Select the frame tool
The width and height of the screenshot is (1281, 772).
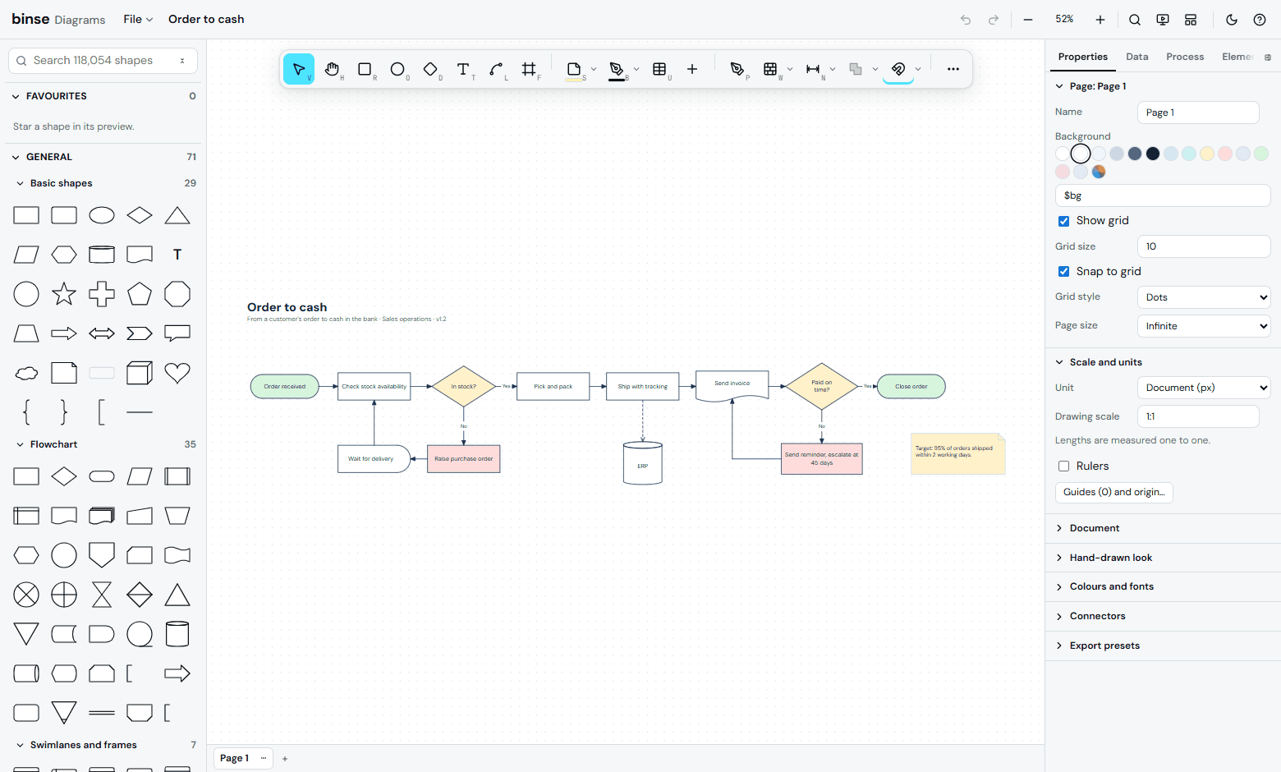click(x=529, y=69)
